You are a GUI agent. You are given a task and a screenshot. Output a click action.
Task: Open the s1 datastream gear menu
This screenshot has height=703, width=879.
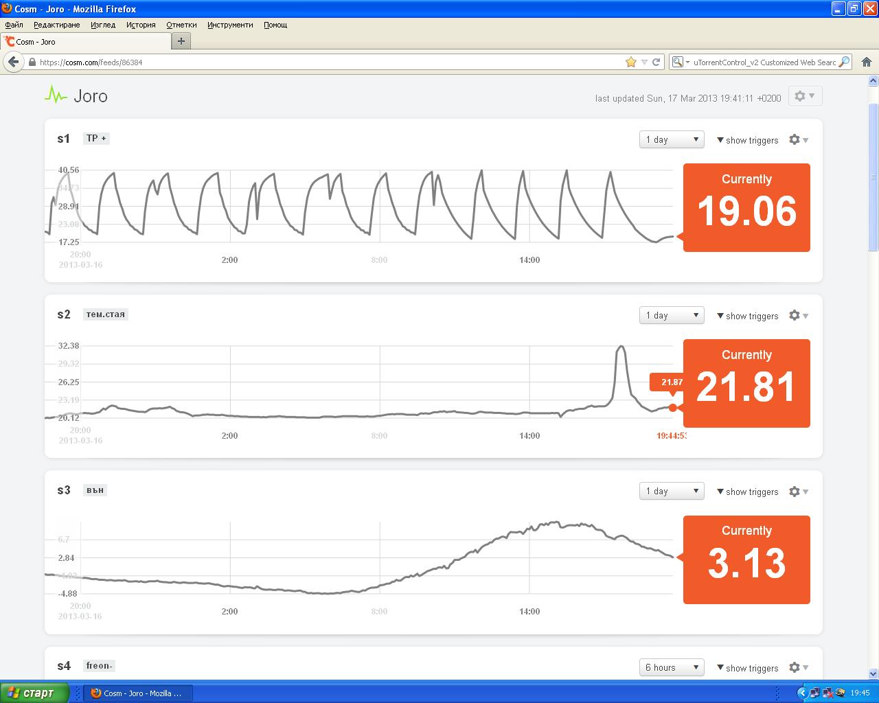798,140
